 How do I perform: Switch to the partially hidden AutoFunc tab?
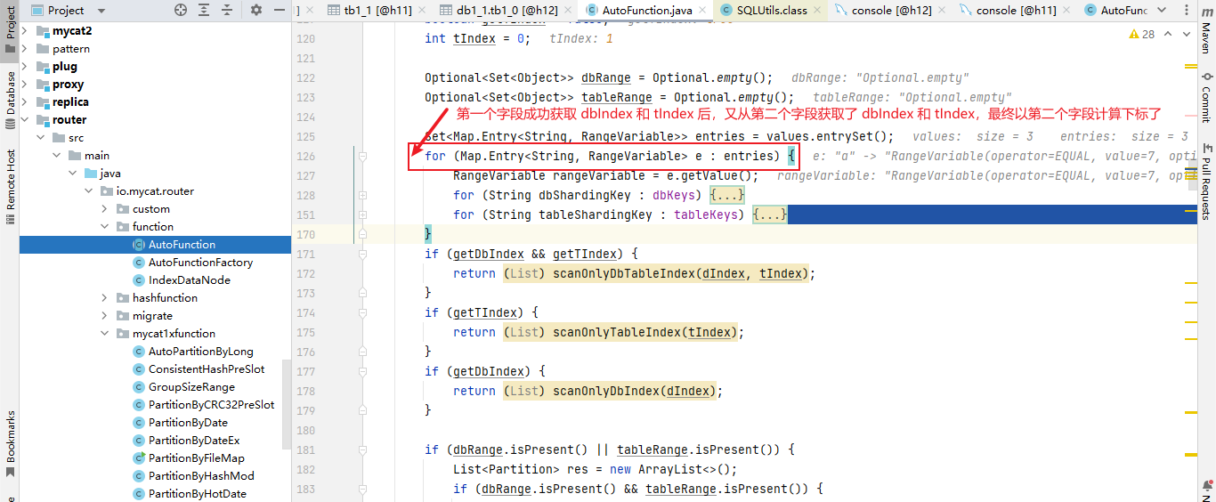[1116, 11]
